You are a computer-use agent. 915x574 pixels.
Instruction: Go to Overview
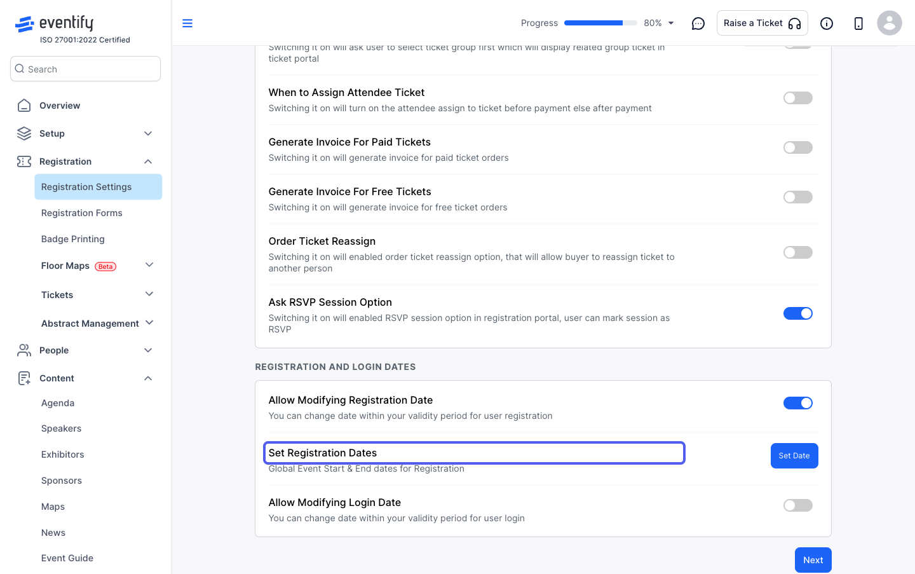[x=60, y=106]
